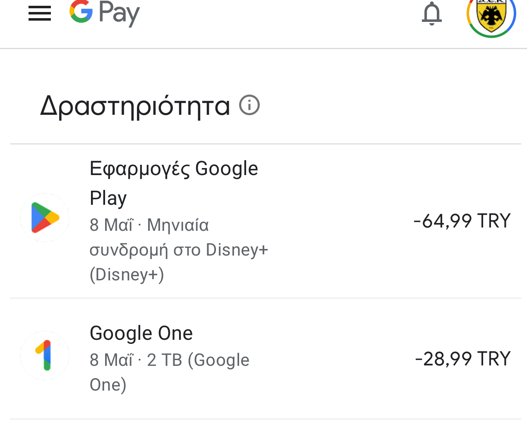Screen dimensions: 527x429
Task: Click the info icon next to Δραστηριότητα
Action: [x=249, y=105]
